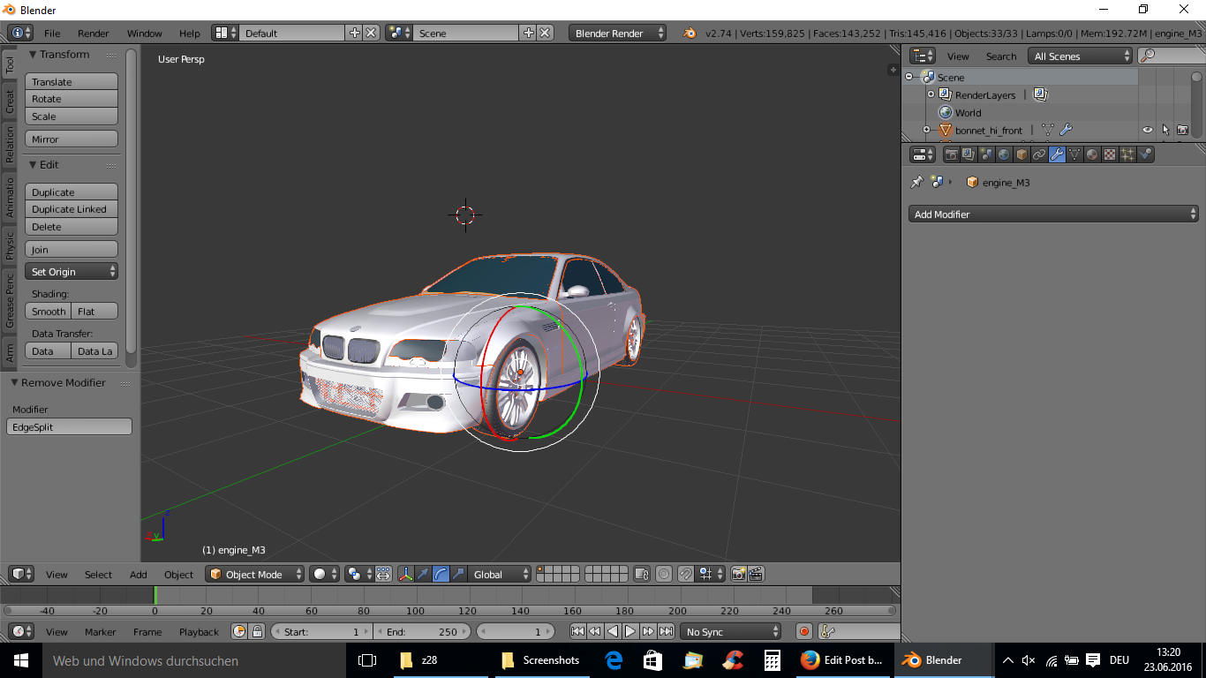Click the play animation forward button

pos(630,631)
